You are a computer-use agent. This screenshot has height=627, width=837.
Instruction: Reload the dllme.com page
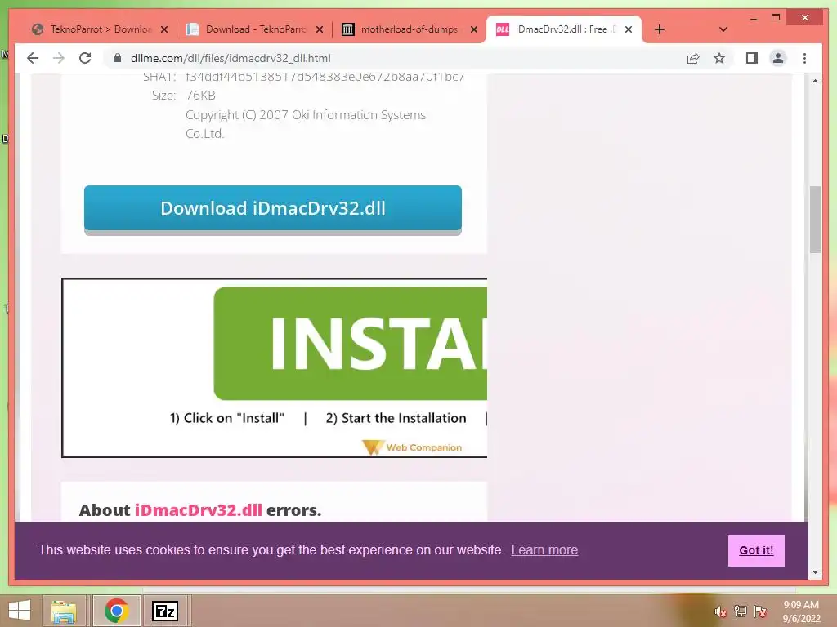click(85, 58)
